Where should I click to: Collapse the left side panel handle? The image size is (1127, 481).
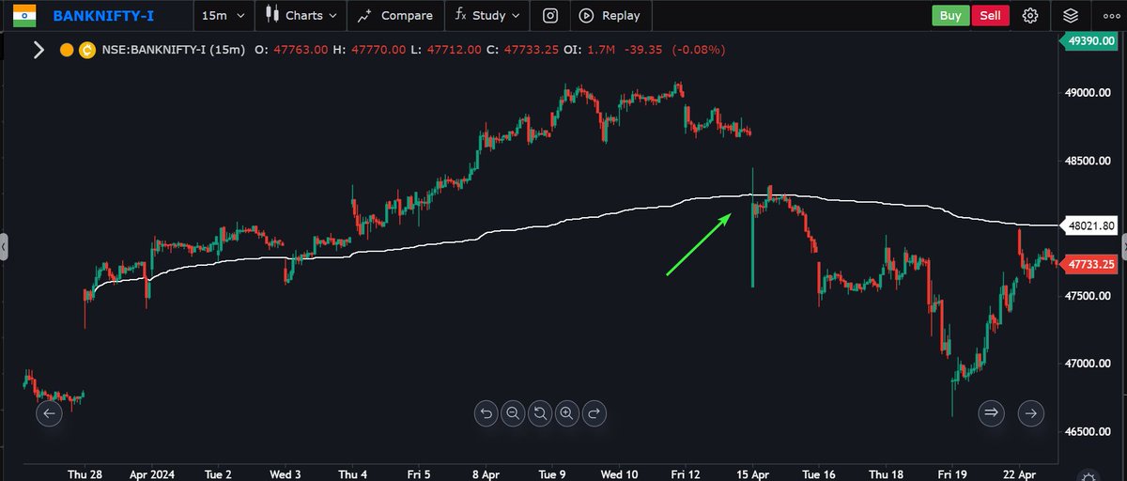pos(4,247)
